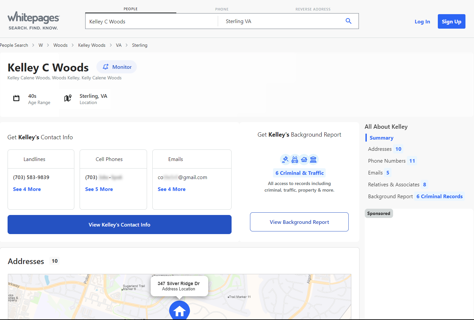474x320 pixels.
Task: Click the location search field
Action: (280, 21)
